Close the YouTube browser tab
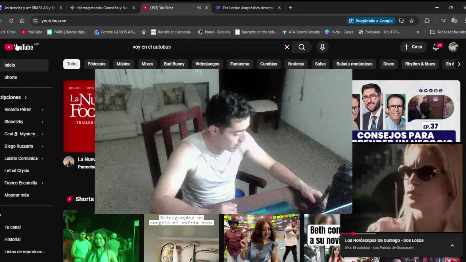 [x=207, y=8]
